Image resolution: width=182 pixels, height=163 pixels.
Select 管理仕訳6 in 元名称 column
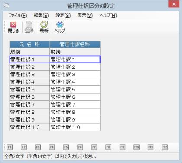[29, 97]
